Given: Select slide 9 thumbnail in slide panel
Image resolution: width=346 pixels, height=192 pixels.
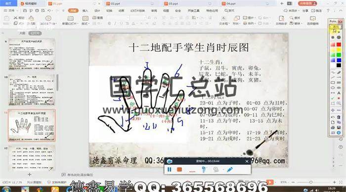Looking at the screenshot, I should coord(31,54).
